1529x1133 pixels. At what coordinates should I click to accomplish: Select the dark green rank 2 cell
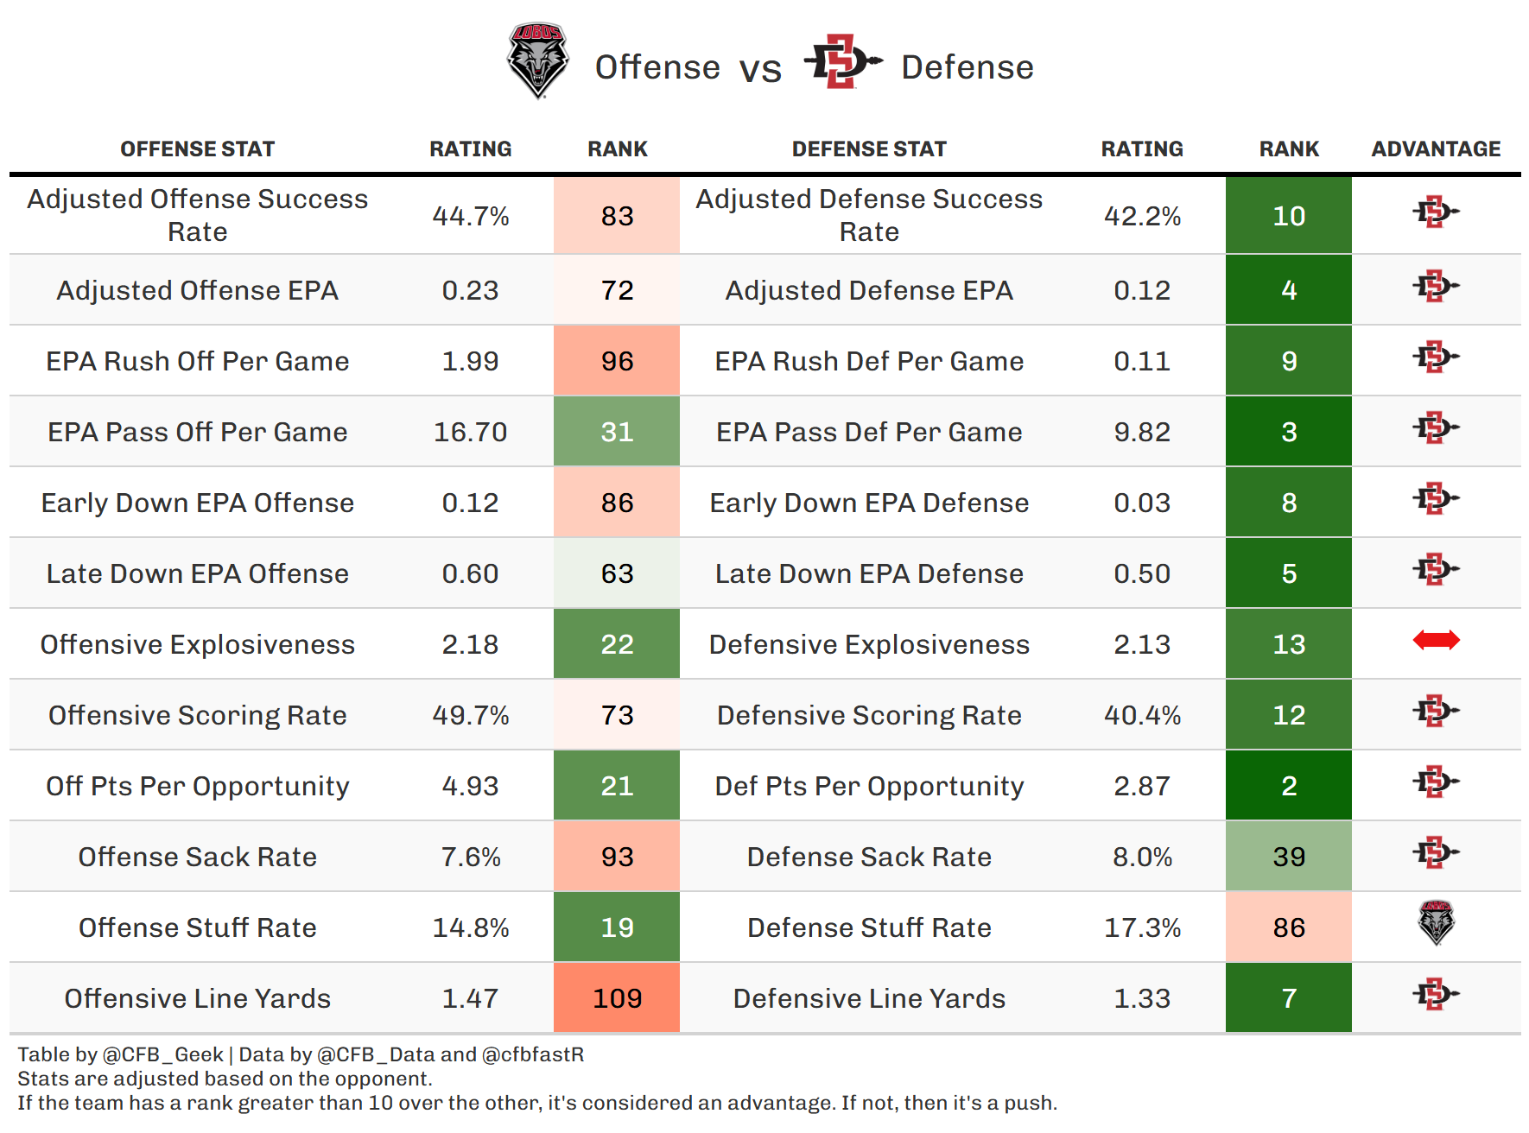(x=1289, y=786)
